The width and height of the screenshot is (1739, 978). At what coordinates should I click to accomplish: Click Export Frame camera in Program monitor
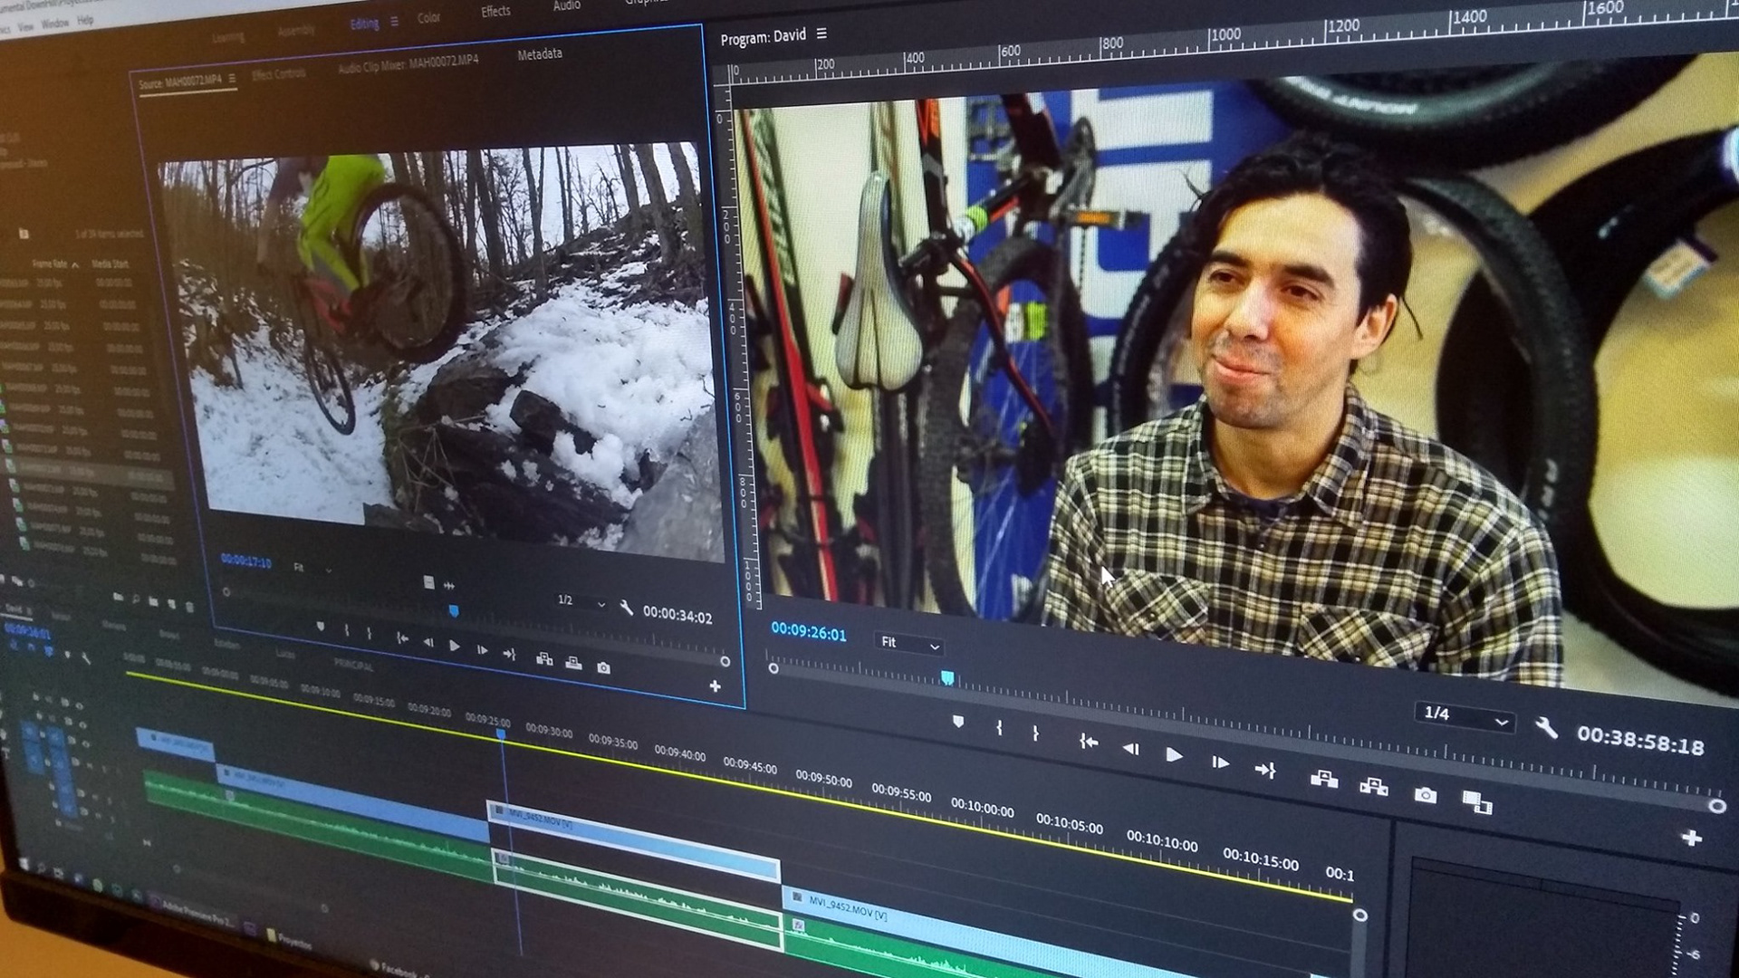click(x=1425, y=795)
